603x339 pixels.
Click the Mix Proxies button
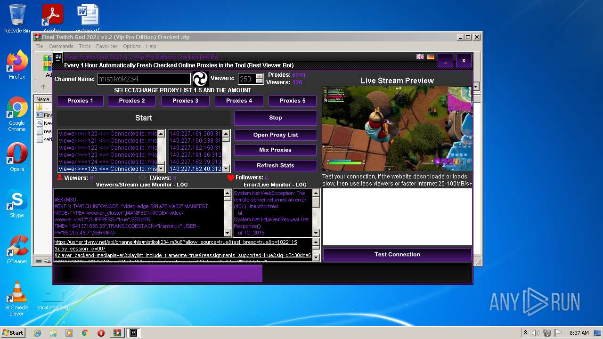click(276, 150)
